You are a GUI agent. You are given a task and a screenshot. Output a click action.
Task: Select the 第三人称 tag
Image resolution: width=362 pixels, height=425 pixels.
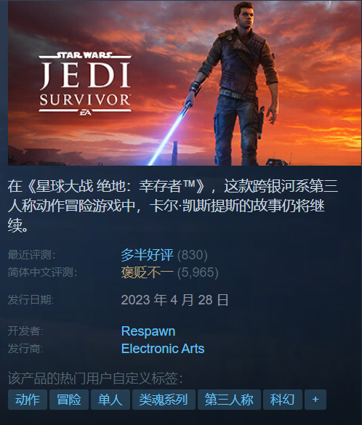tap(229, 400)
